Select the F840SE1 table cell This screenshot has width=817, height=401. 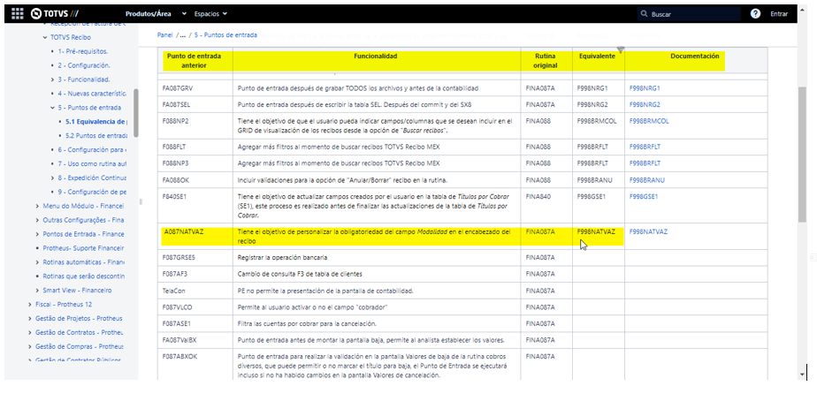195,206
